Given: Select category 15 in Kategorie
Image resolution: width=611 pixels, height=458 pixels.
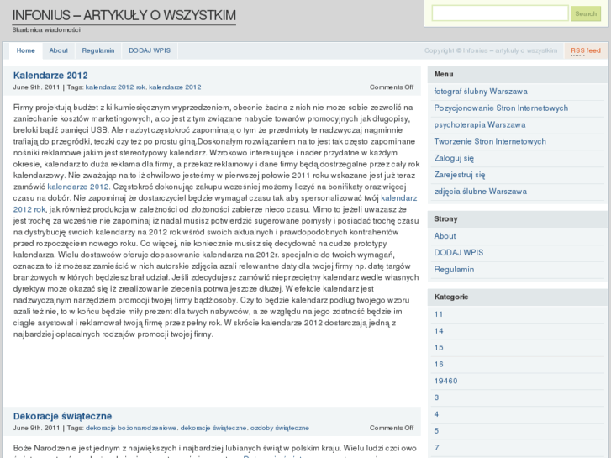Looking at the screenshot, I should (439, 348).
